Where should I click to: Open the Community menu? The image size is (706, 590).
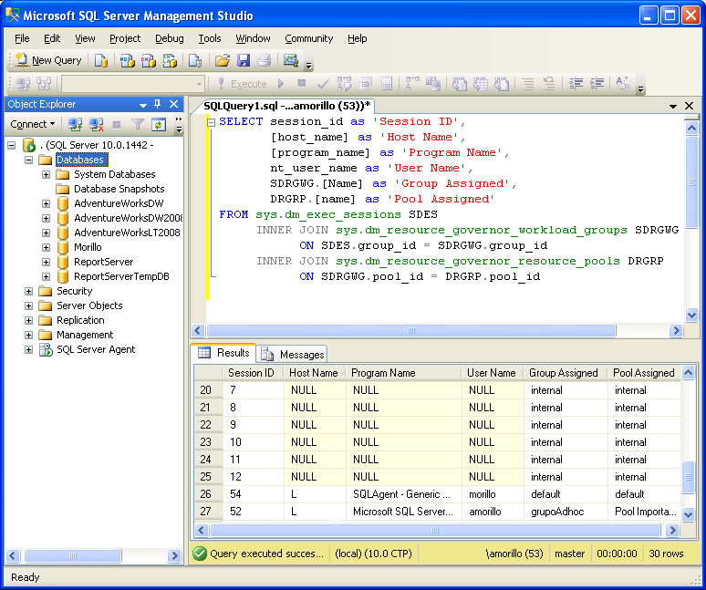tap(309, 38)
